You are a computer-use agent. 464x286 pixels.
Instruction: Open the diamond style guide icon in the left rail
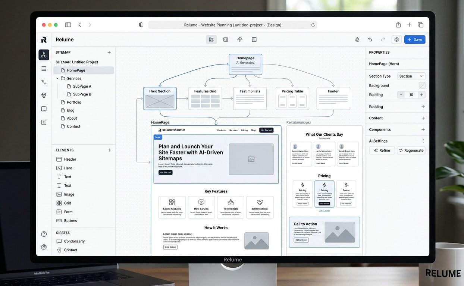pyautogui.click(x=44, y=95)
